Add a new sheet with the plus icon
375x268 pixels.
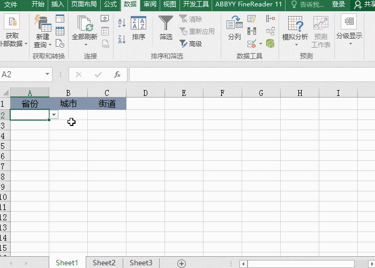pos(182,263)
